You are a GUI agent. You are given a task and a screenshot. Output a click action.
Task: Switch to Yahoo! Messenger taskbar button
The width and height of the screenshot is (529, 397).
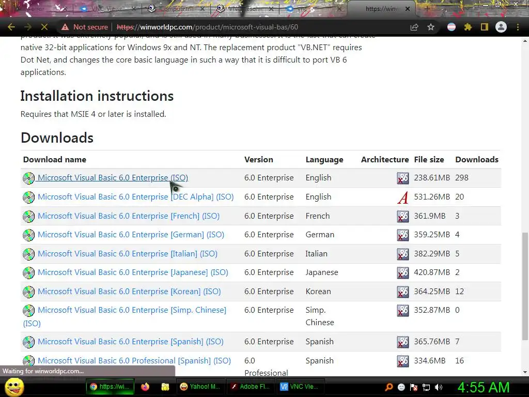click(x=200, y=387)
